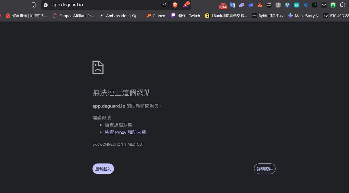Open the Phantom wallet ghost extension
349x193 pixels.
point(241,5)
